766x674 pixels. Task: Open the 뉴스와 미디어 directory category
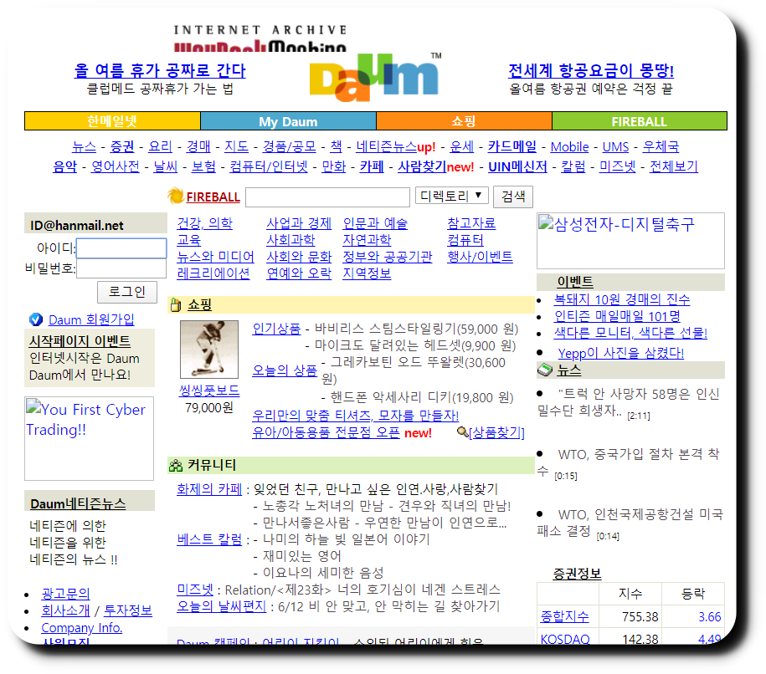coord(215,257)
